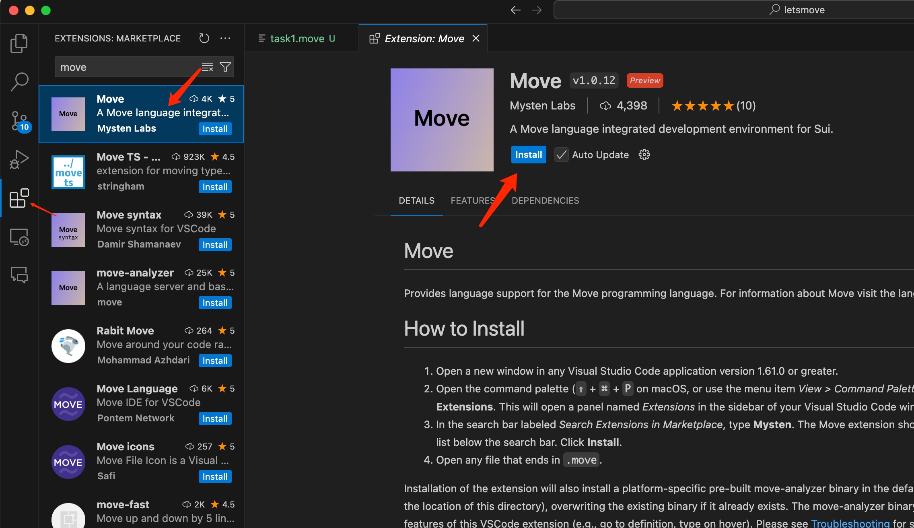Select Move syntax extension icon
This screenshot has width=914, height=528.
tap(68, 230)
